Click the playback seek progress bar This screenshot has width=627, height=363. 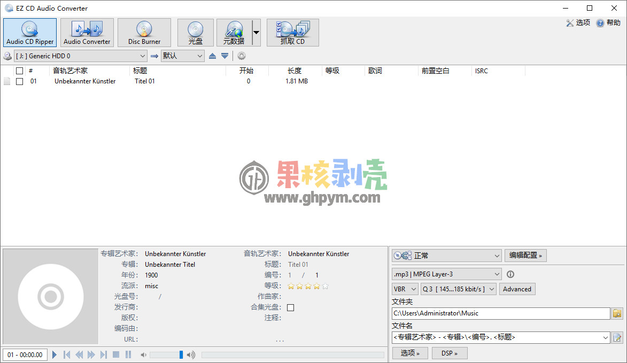[x=293, y=354]
